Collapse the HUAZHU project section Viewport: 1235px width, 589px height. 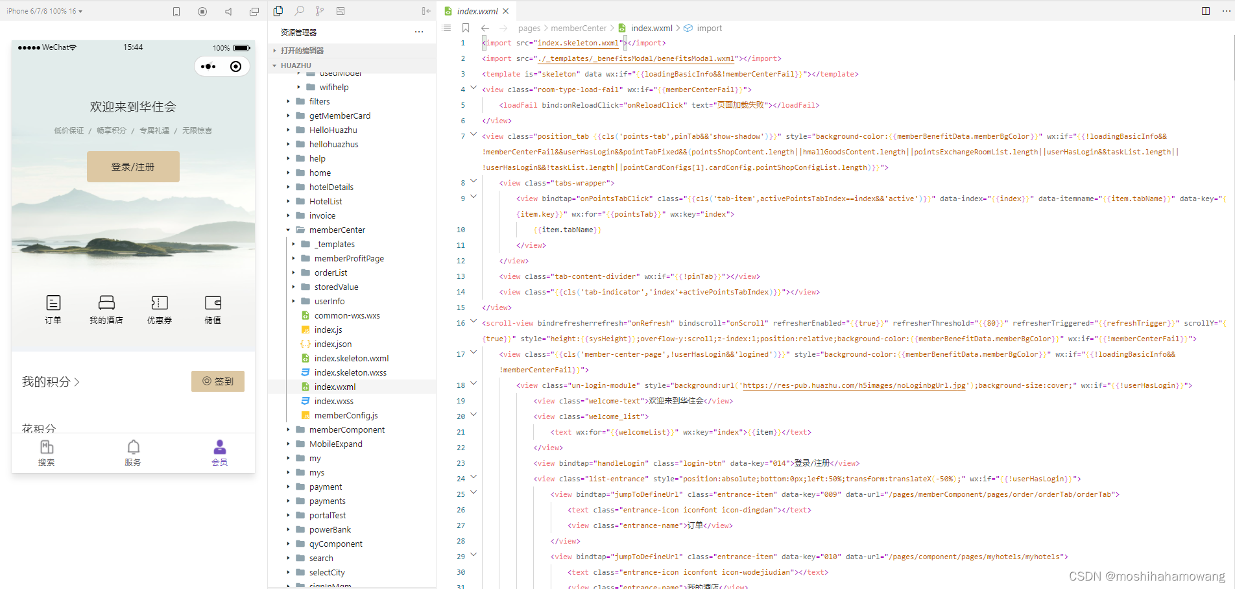pyautogui.click(x=352, y=66)
